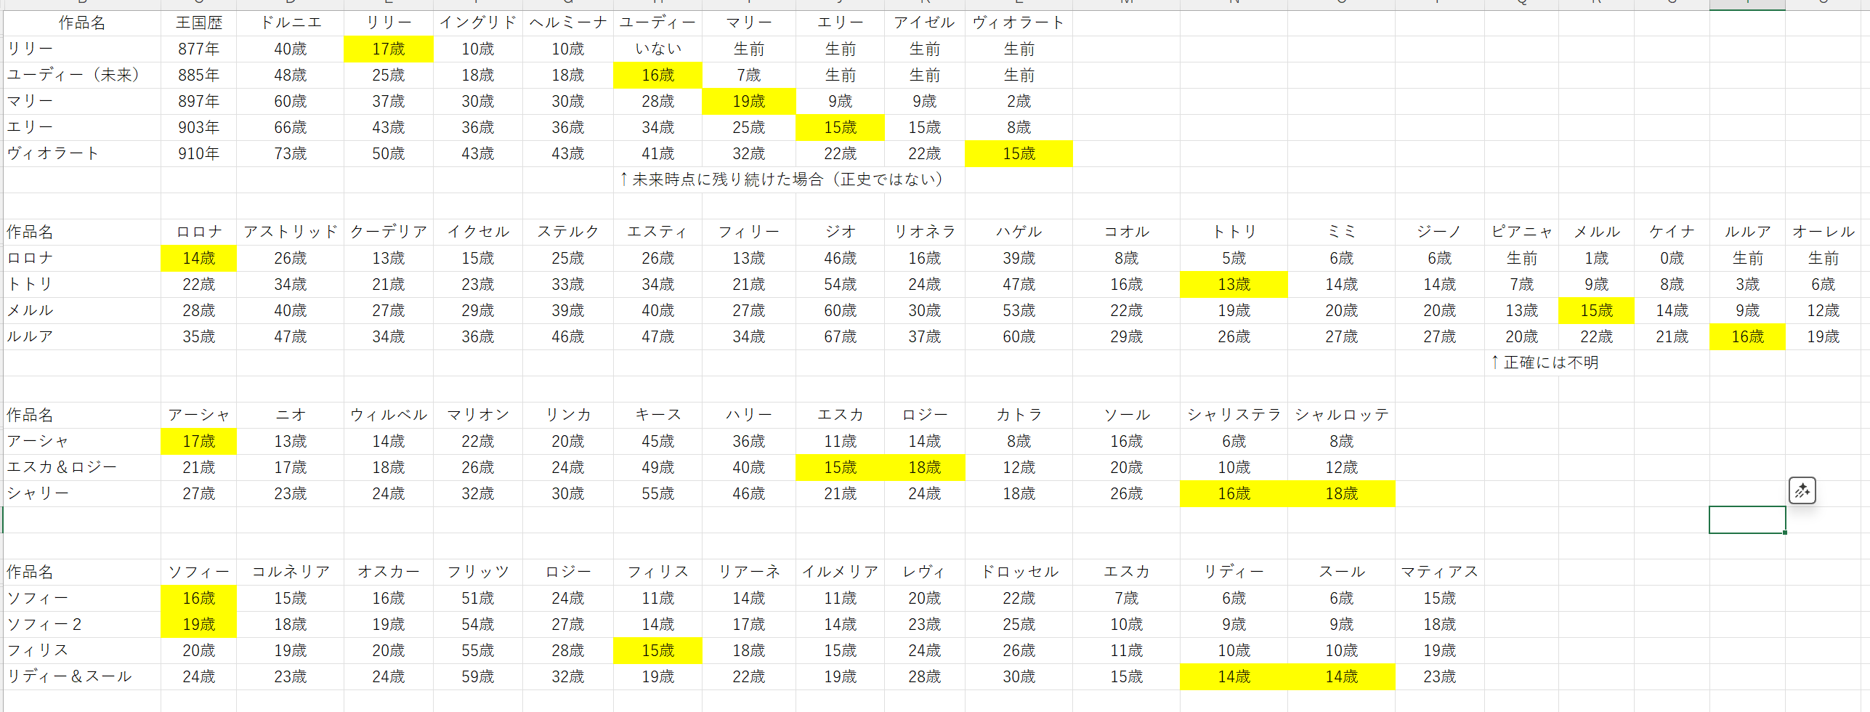Select the 王国歴 header cell
This screenshot has height=712, width=1870.
pyautogui.click(x=198, y=23)
